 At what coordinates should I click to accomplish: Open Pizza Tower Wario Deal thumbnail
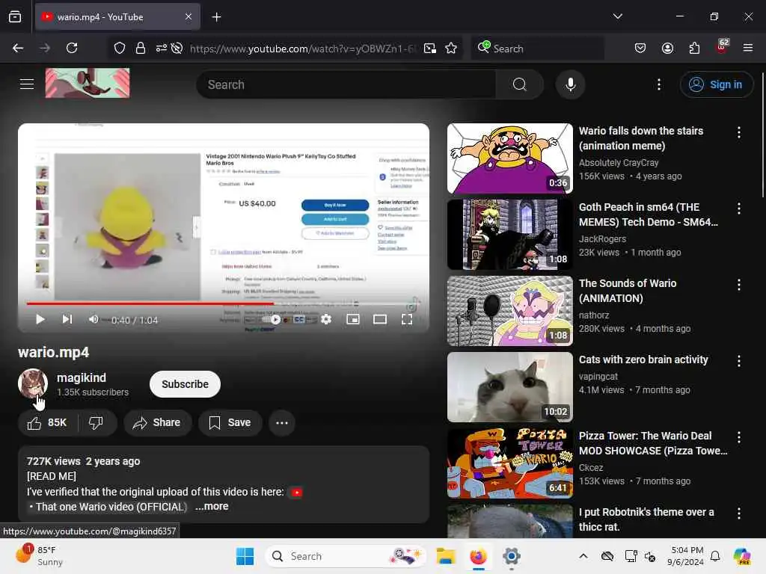[x=509, y=463]
